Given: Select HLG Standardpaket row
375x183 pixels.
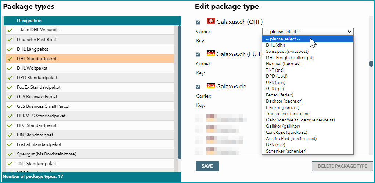Looking at the screenshot, I should click(90, 125).
